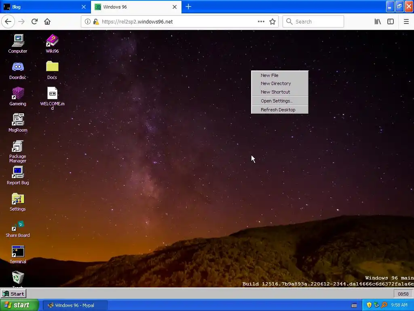
Task: Open the security shield tray icon
Action: (x=369, y=305)
